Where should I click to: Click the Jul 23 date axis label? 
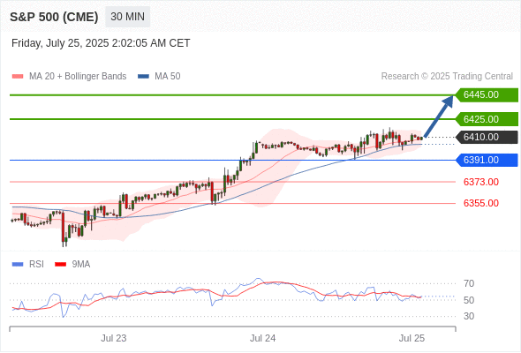[x=114, y=338]
